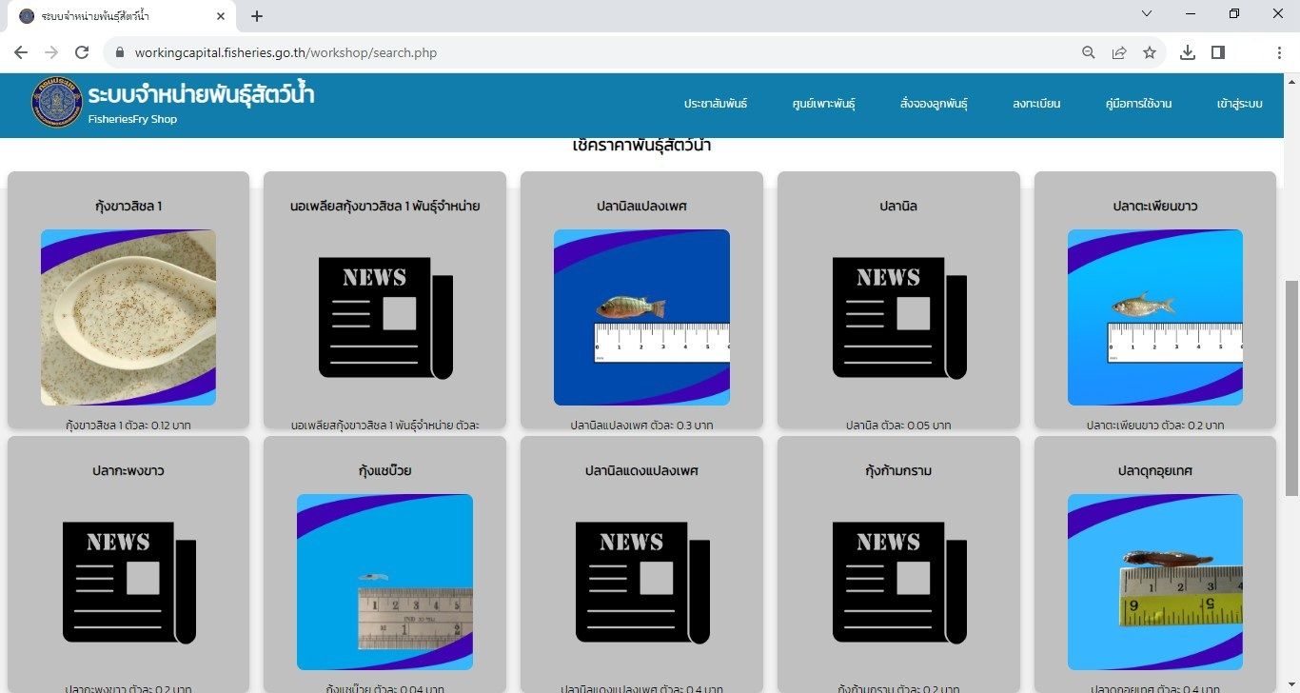Go back to previous page
Image resolution: width=1300 pixels, height=693 pixels.
coord(21,52)
